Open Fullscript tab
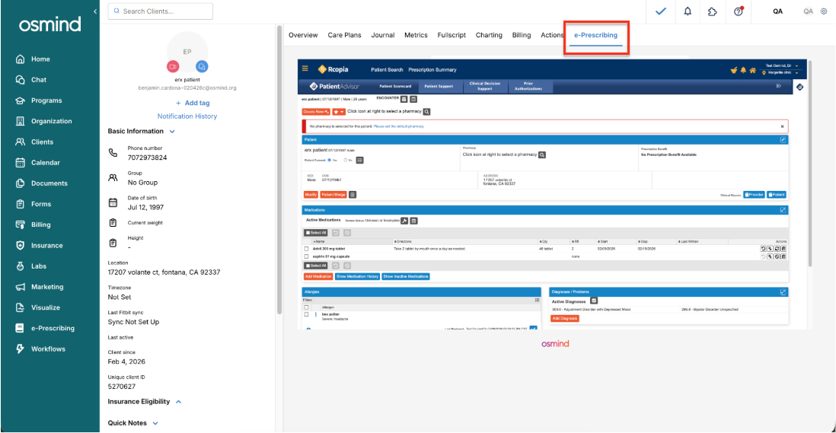The image size is (836, 433). pyautogui.click(x=452, y=35)
